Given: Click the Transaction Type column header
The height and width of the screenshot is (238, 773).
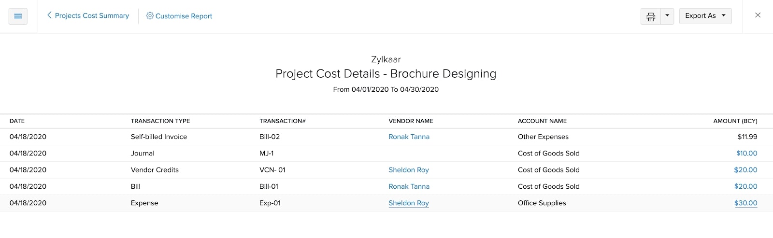Looking at the screenshot, I should tap(160, 121).
